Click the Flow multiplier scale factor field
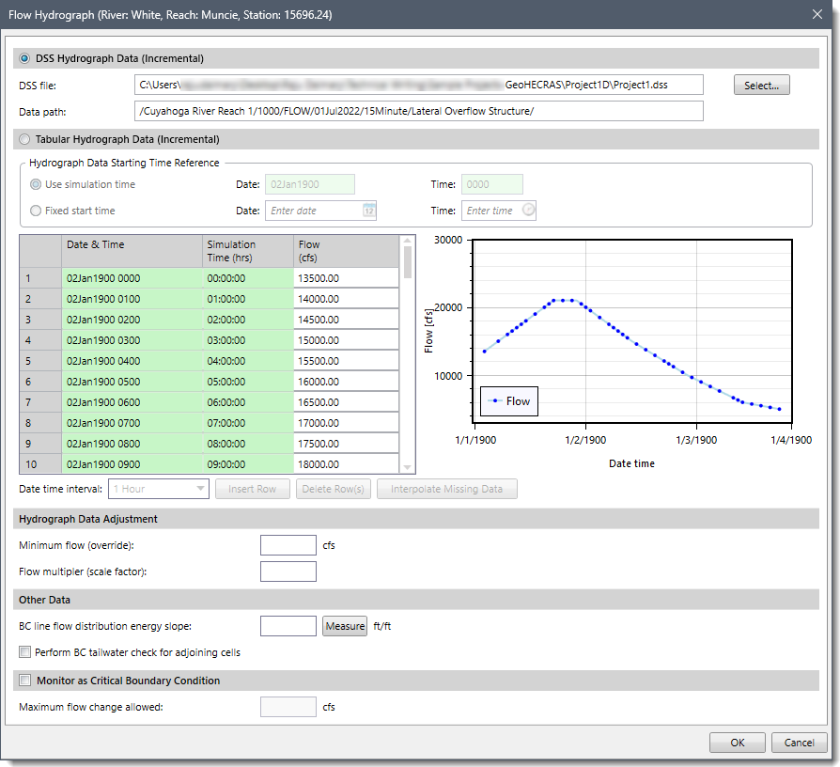Screen dimensions: 840x767 pyautogui.click(x=288, y=571)
